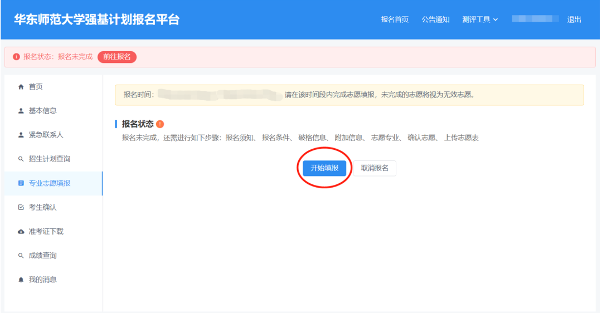
Task: Click the search icon beside 招生计划查询
Action: pyautogui.click(x=21, y=159)
